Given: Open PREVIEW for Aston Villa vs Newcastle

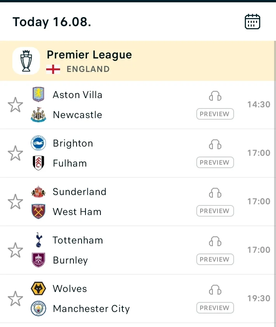Looking at the screenshot, I should click(x=215, y=114).
